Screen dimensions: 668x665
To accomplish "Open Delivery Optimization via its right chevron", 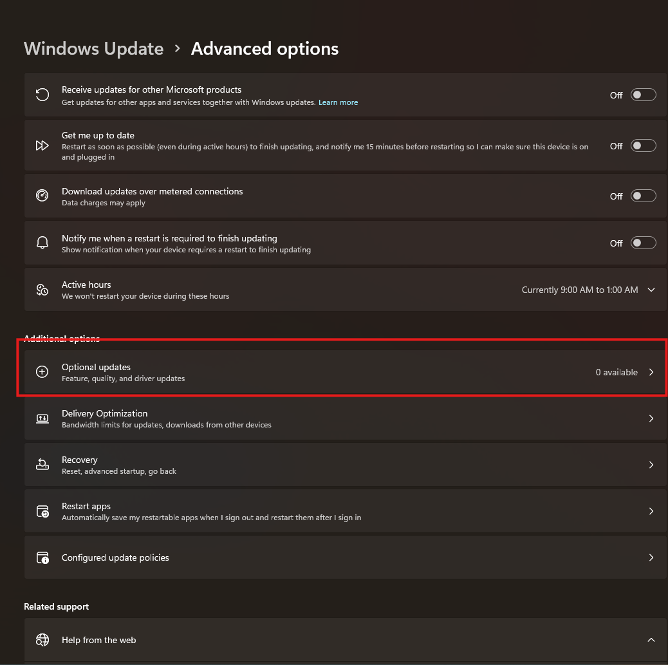I will [651, 418].
